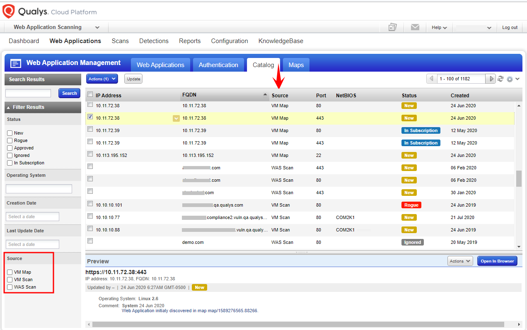Click the horizontal scrollbar right arrow
The image size is (527, 330).
(520, 324)
